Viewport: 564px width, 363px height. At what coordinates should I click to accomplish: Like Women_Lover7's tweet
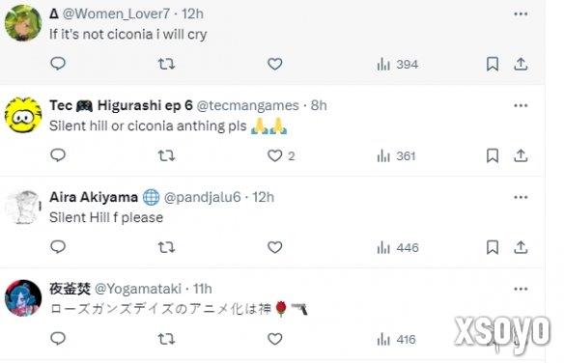[275, 64]
